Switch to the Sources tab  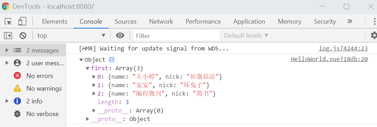[125, 22]
